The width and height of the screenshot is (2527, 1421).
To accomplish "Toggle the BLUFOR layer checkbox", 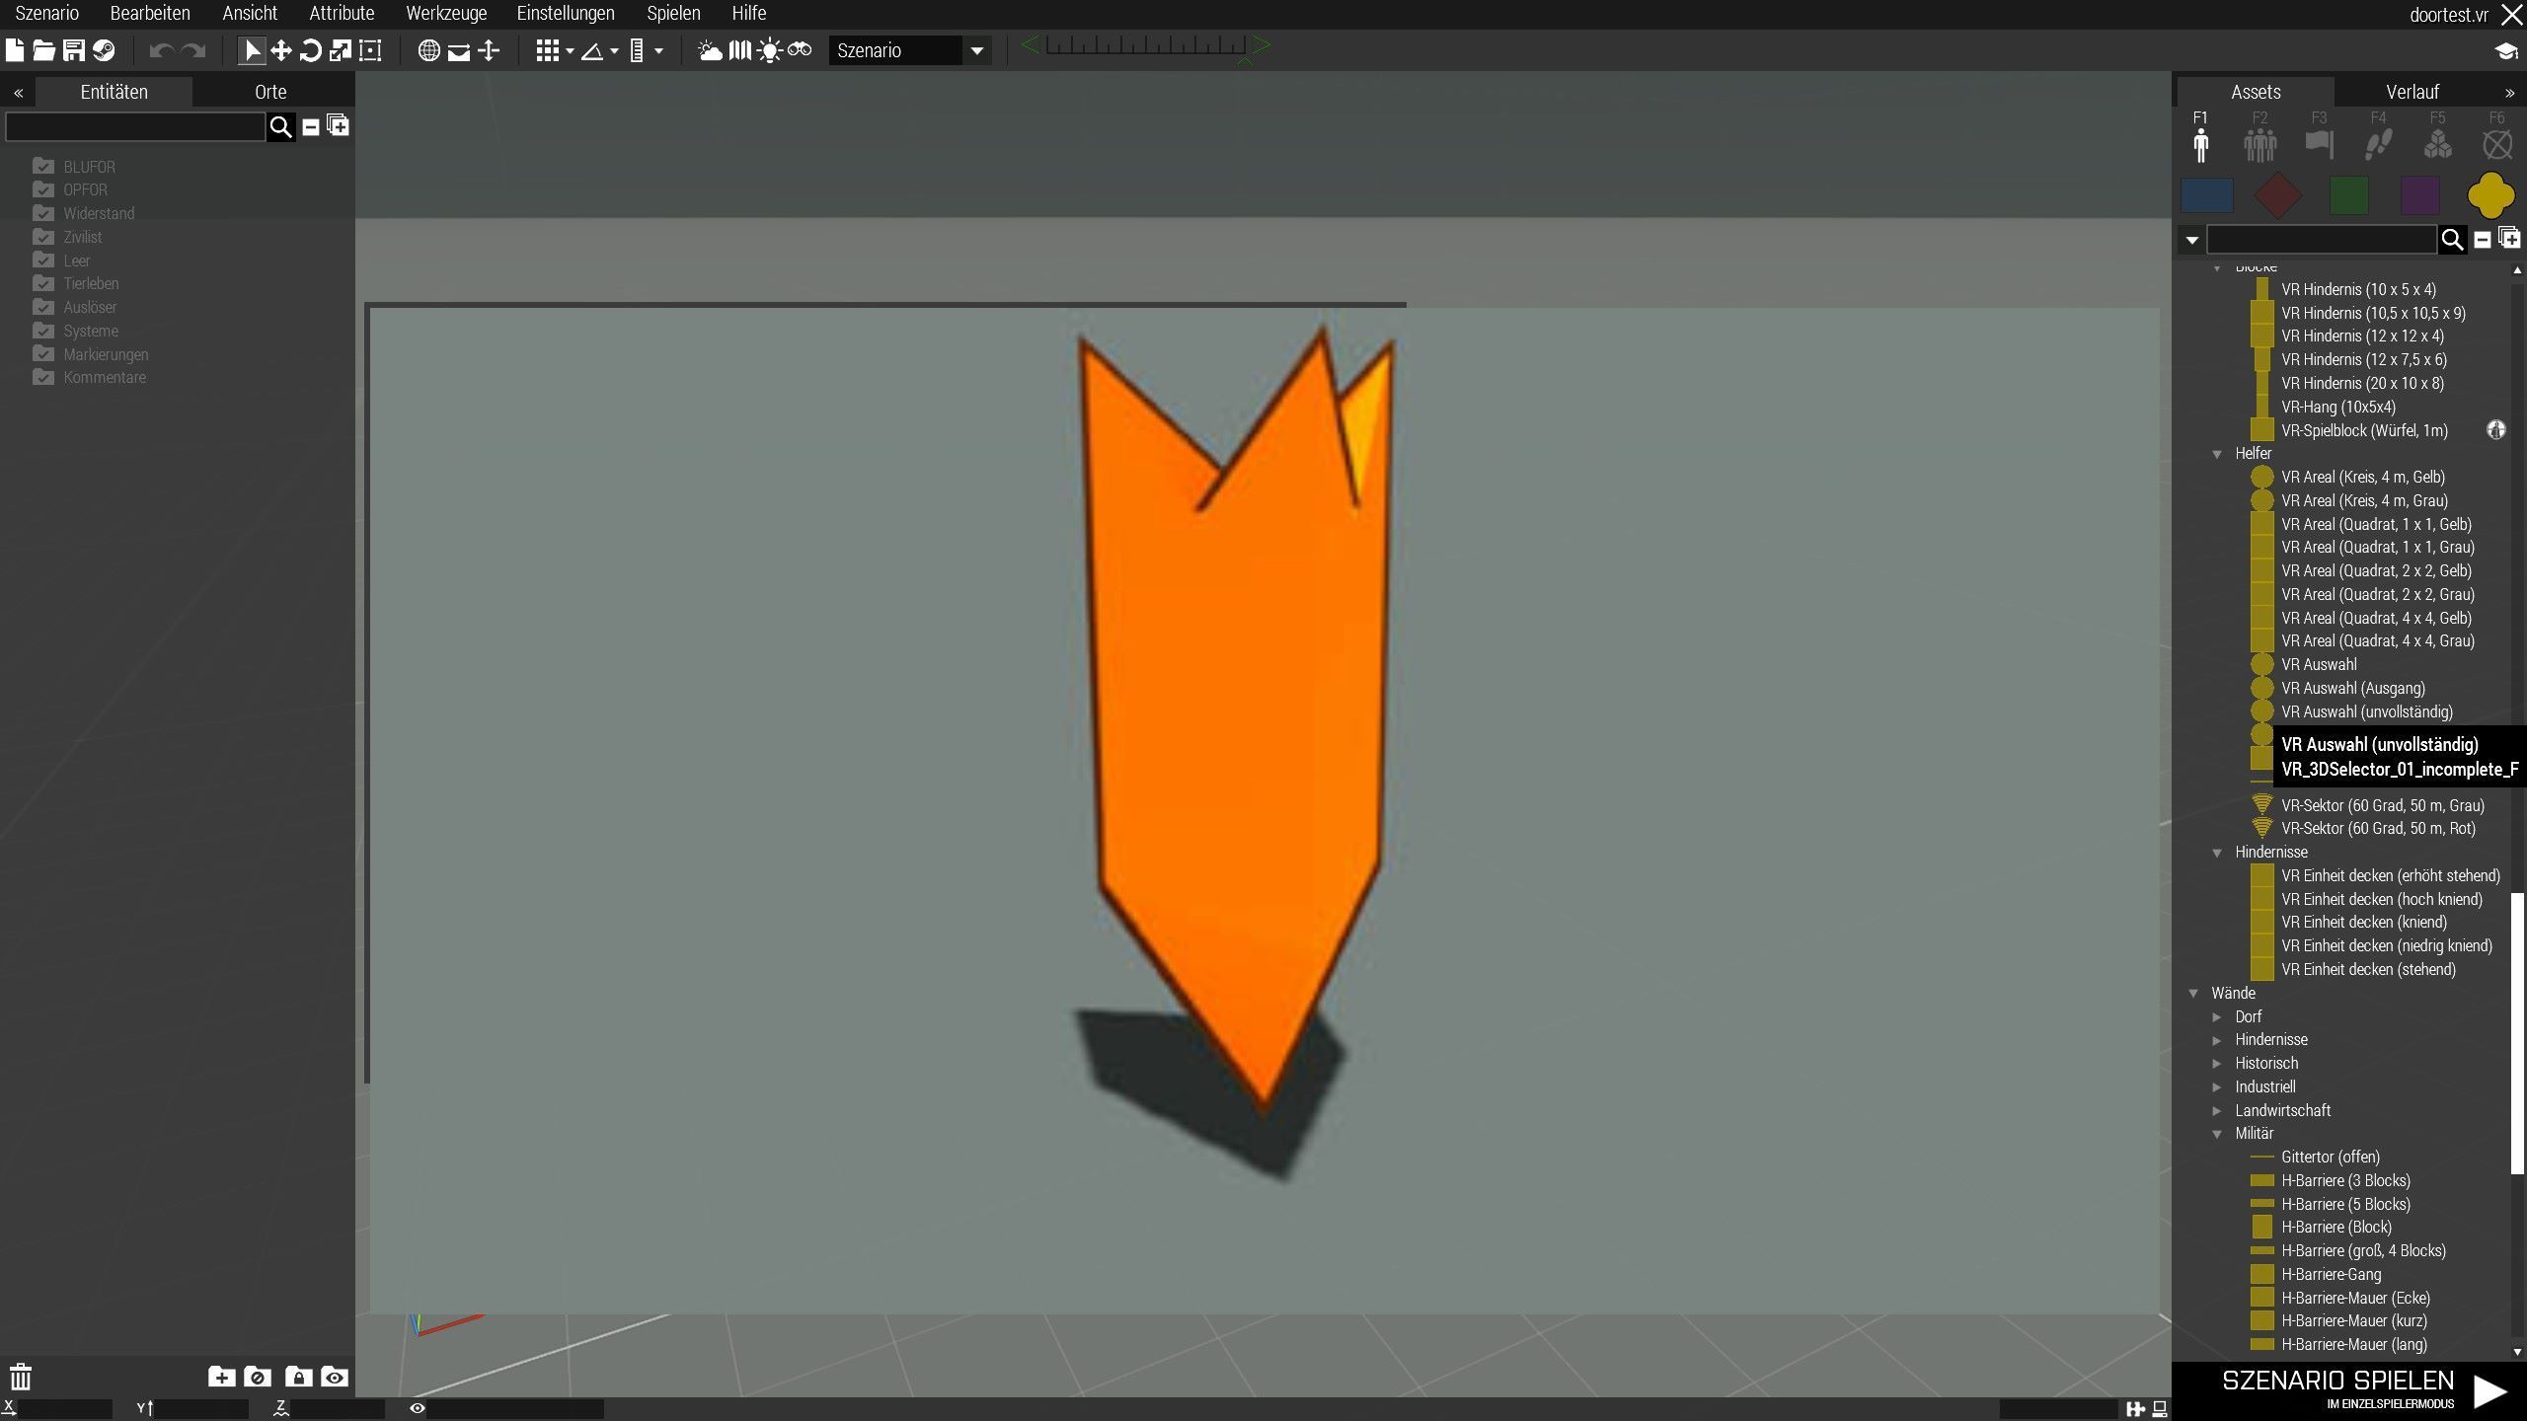I will [43, 166].
